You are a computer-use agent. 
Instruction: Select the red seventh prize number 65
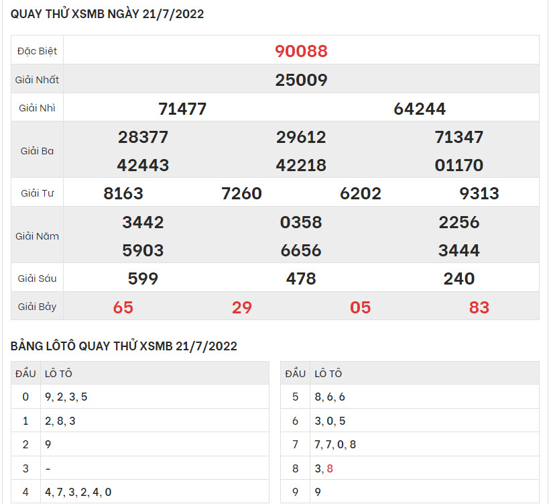tap(123, 307)
